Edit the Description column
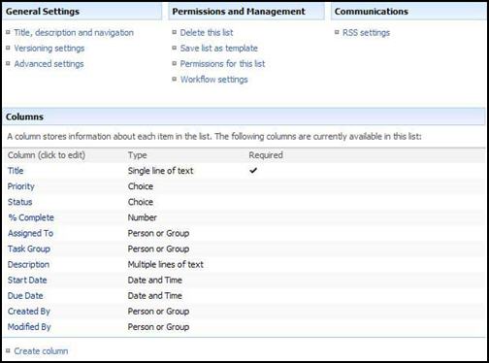The height and width of the screenshot is (363, 489). (x=29, y=264)
